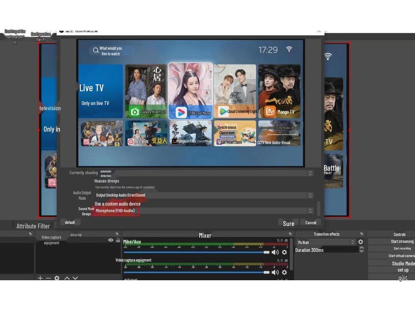Toggle Use a custom audio device option

click(118, 204)
